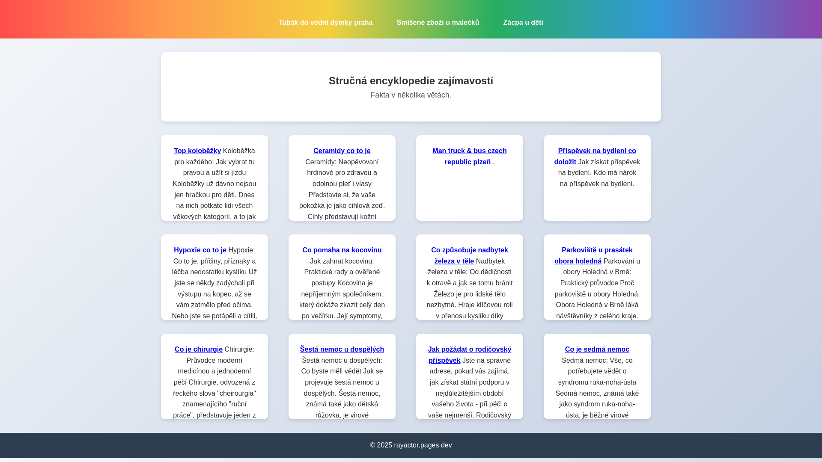Click 'Parkování u obory Holedná v Brně' description
Viewport: 822px width, 462px height.
597,289
